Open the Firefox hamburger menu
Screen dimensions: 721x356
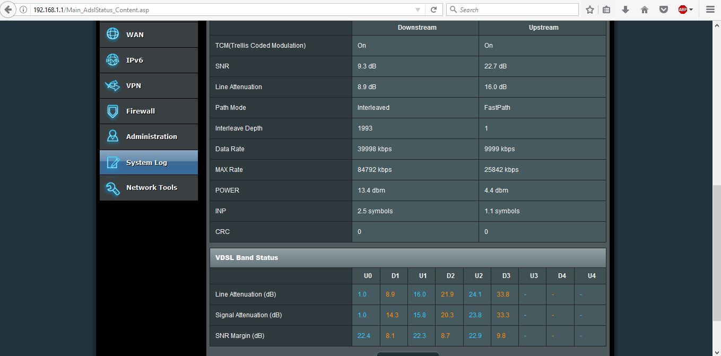[710, 10]
